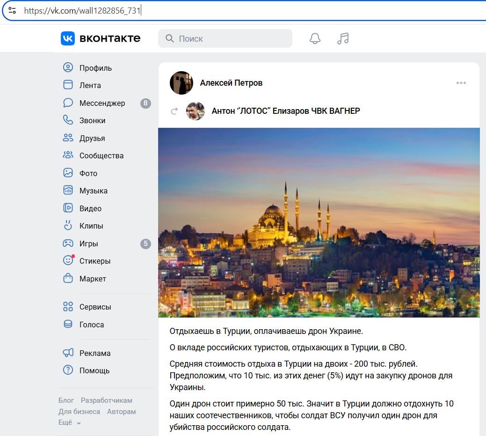Open notifications bell icon
This screenshot has width=486, height=436.
pyautogui.click(x=315, y=38)
